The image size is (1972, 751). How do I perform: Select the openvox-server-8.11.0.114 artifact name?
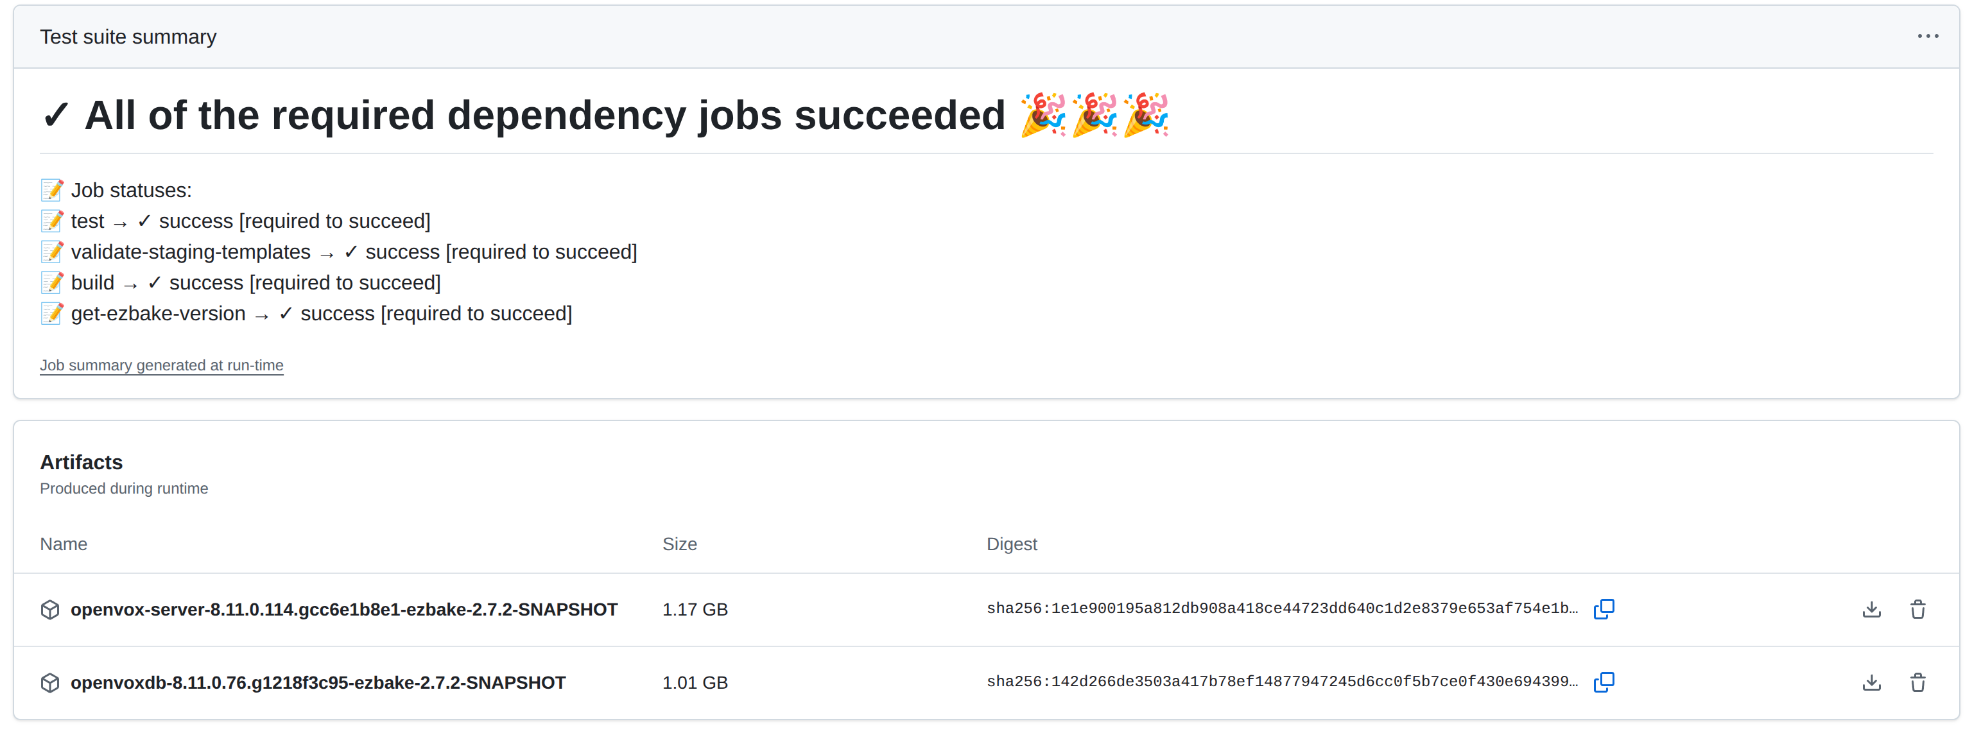(343, 609)
